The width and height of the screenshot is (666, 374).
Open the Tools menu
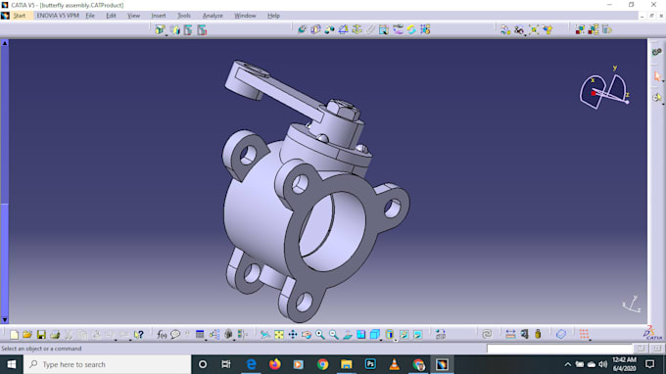click(183, 16)
